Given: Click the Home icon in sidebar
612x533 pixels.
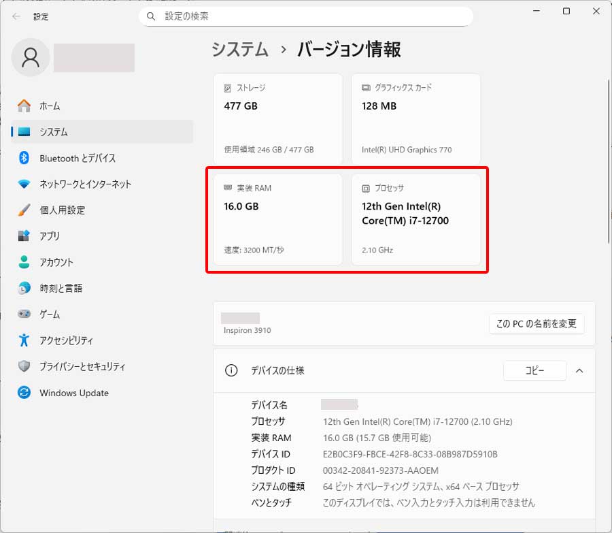Looking at the screenshot, I should [24, 106].
